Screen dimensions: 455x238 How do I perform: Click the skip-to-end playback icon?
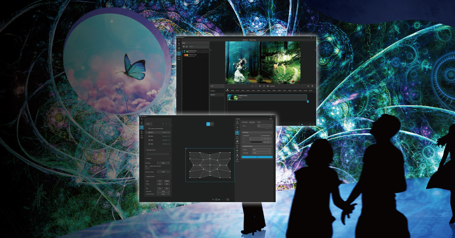click(267, 86)
